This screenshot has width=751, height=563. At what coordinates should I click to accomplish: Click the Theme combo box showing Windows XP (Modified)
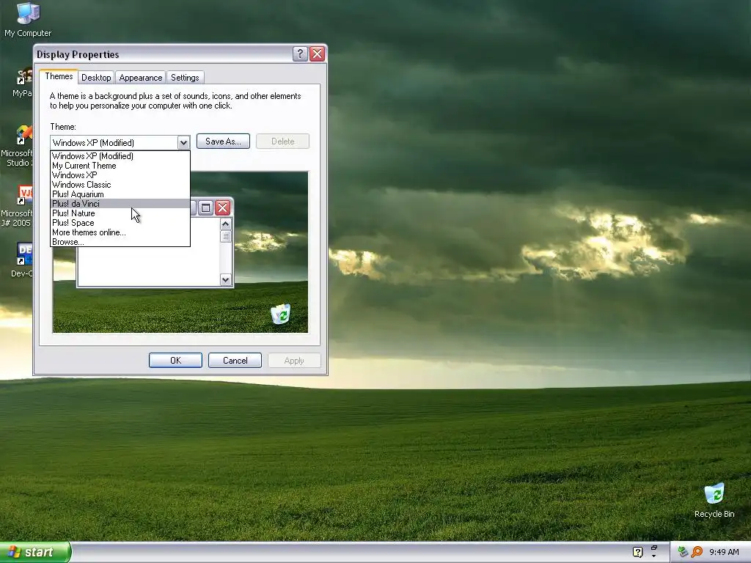pos(120,143)
